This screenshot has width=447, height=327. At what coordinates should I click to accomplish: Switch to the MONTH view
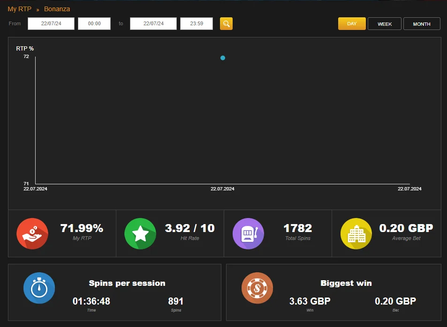point(422,23)
